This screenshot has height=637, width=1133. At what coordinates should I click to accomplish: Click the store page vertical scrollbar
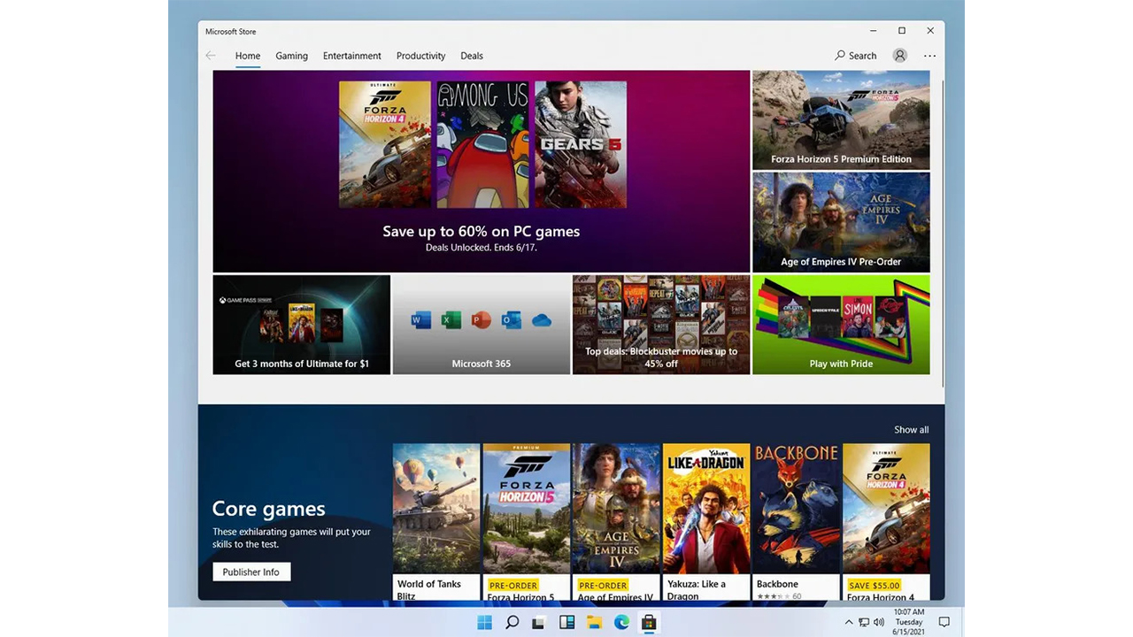point(942,230)
